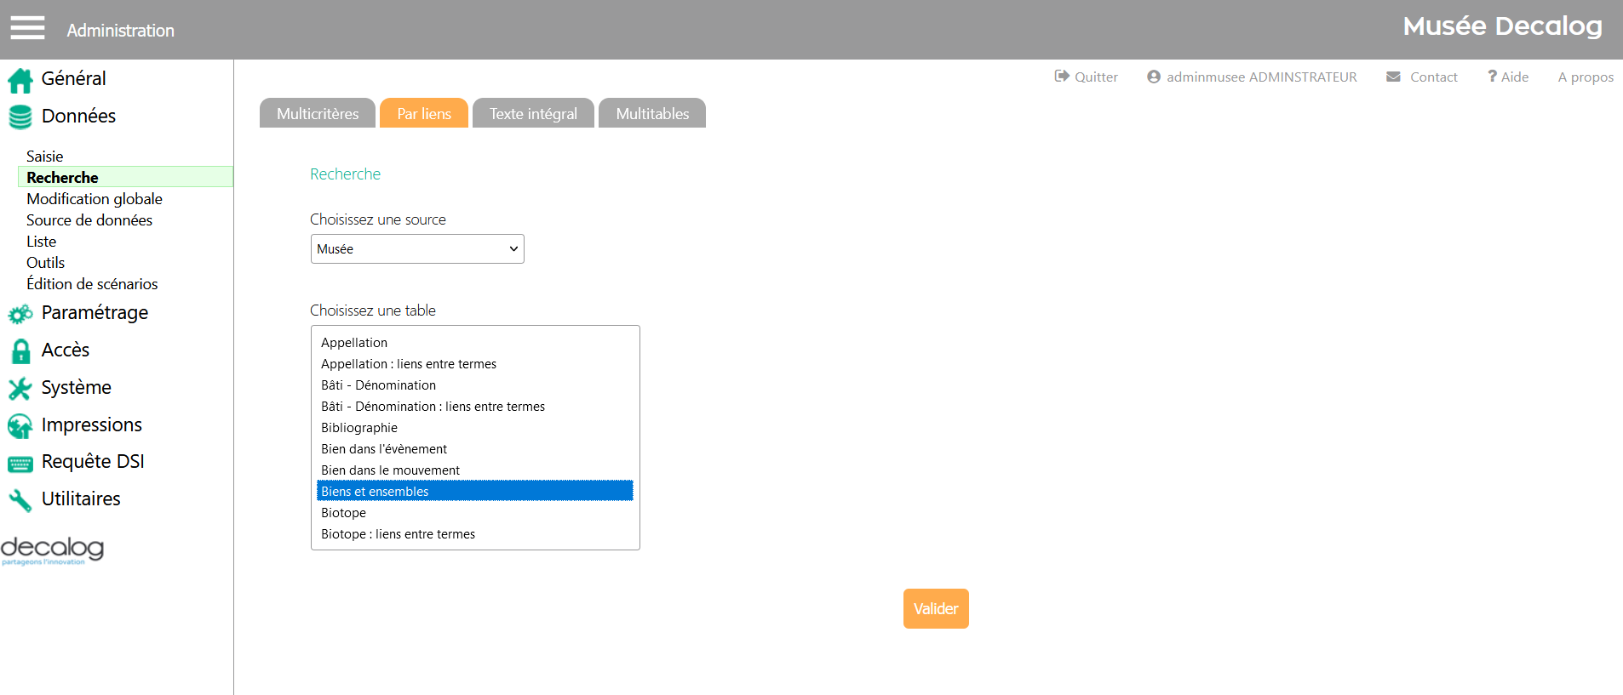The height and width of the screenshot is (695, 1623).
Task: Click the Accès padlock icon
Action: coord(20,351)
